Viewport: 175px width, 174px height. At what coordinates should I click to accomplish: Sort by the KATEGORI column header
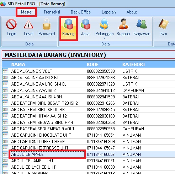pyautogui.click(x=134, y=65)
